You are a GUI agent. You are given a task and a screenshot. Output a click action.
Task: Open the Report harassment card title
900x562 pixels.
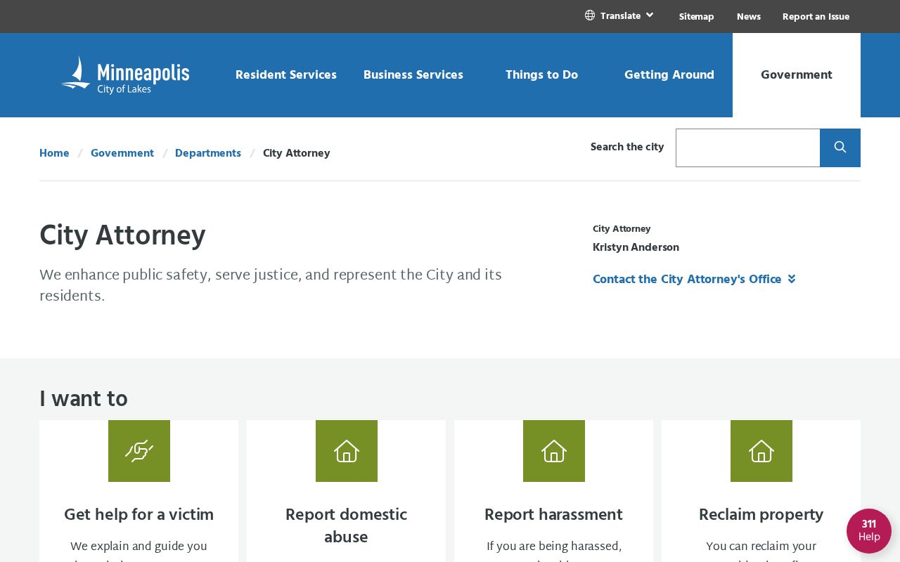(554, 515)
